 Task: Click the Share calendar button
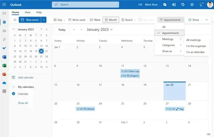(x=193, y=20)
